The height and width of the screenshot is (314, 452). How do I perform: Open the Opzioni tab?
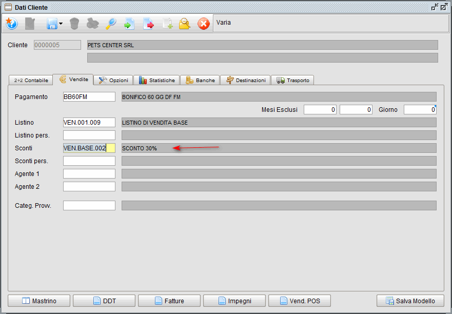coord(113,80)
